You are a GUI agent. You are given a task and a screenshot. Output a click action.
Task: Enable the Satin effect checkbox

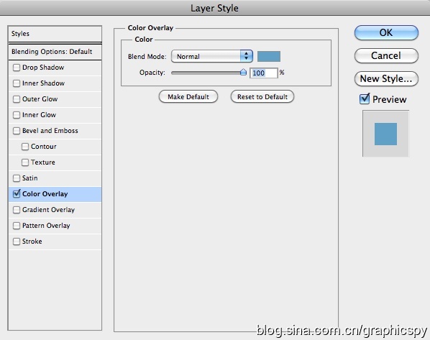(17, 178)
